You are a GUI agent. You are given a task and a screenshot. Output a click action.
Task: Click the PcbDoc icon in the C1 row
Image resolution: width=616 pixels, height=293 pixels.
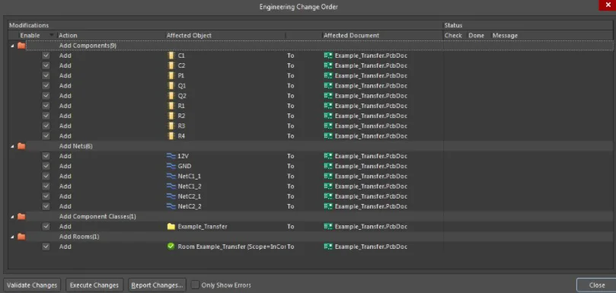[328, 56]
